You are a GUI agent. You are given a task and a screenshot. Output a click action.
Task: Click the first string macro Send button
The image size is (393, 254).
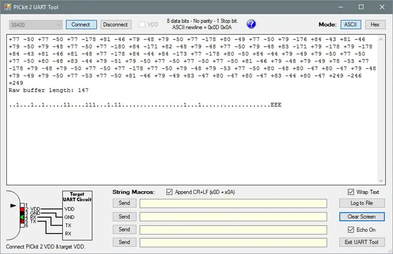[124, 203]
